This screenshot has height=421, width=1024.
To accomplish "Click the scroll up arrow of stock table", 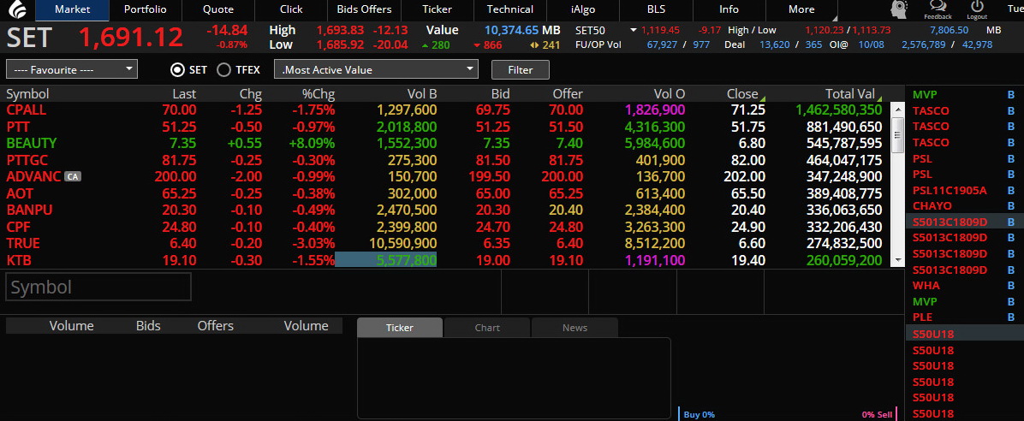I will coord(898,109).
